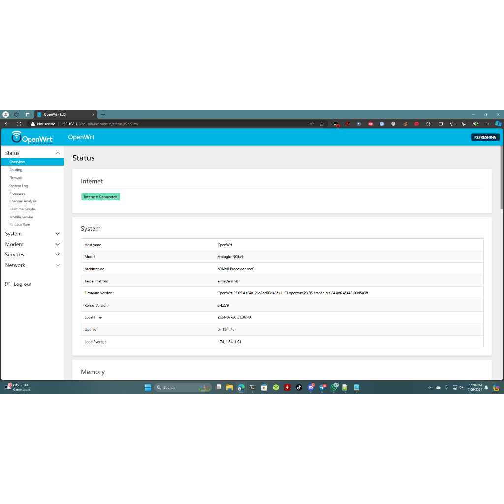Click the taskbar Search box
This screenshot has height=504, width=504.
[183, 388]
